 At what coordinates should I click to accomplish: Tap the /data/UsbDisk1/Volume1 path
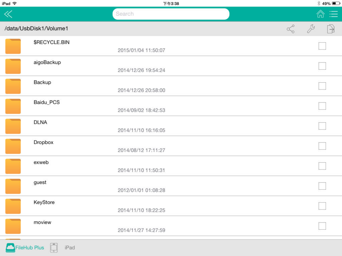point(36,29)
